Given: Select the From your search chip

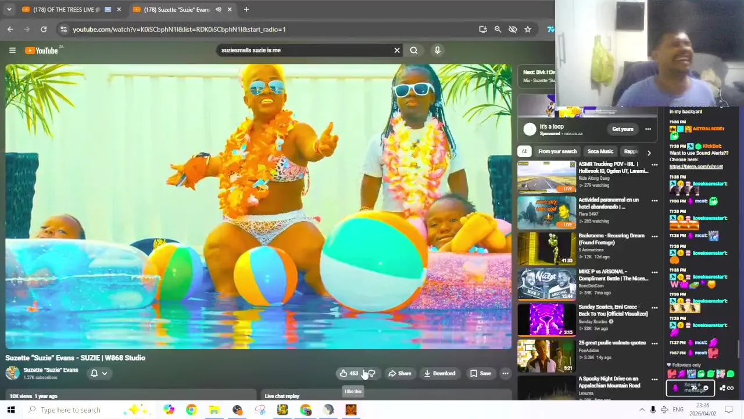Looking at the screenshot, I should (557, 151).
